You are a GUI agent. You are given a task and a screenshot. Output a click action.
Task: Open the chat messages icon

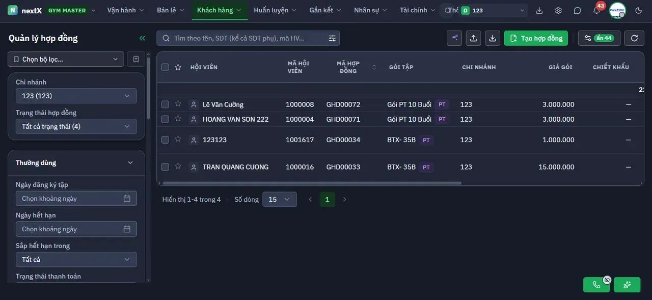577,10
